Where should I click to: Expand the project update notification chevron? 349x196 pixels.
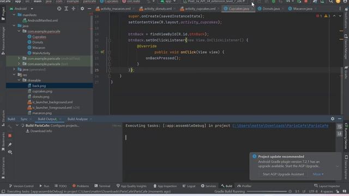(x=338, y=166)
